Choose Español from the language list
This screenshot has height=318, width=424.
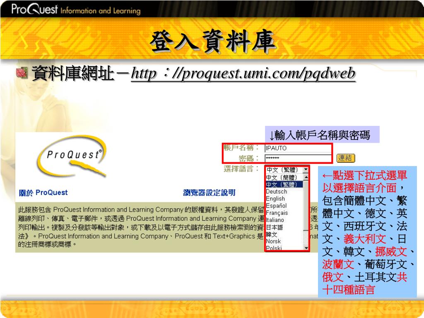[284, 205]
